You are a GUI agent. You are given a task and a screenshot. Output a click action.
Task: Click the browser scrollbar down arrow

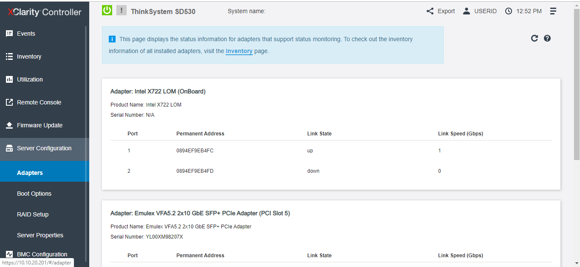(x=577, y=264)
